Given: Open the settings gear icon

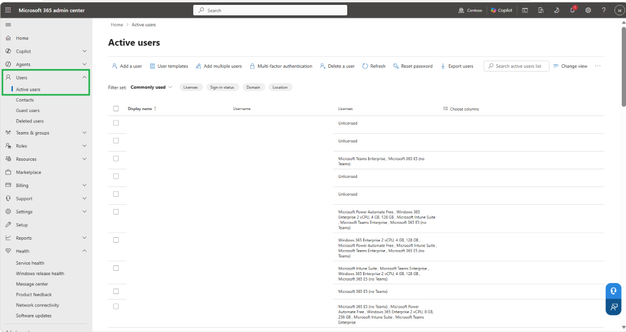Looking at the screenshot, I should click(x=588, y=10).
